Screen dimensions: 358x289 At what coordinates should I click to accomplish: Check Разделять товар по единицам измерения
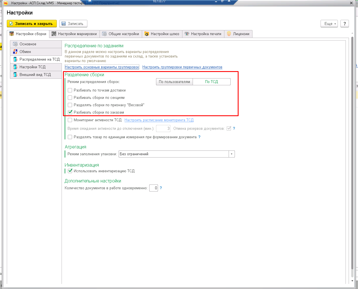click(x=70, y=137)
